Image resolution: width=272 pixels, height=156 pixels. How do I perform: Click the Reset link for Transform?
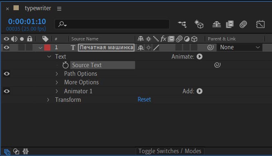point(144,99)
